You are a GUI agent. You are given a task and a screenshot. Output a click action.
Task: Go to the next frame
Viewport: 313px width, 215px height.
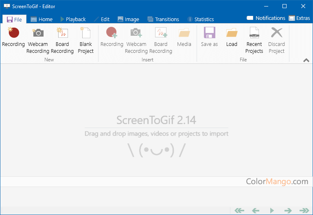(x=288, y=211)
